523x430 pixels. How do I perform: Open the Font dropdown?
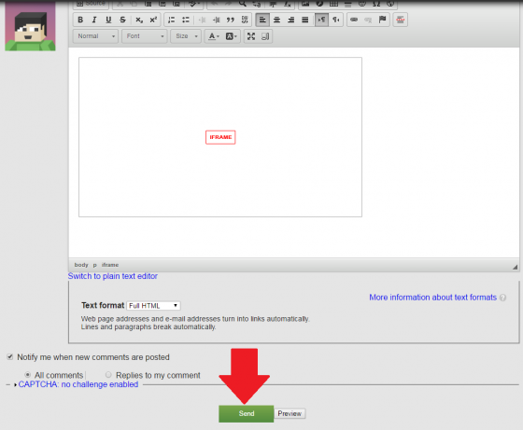point(145,36)
